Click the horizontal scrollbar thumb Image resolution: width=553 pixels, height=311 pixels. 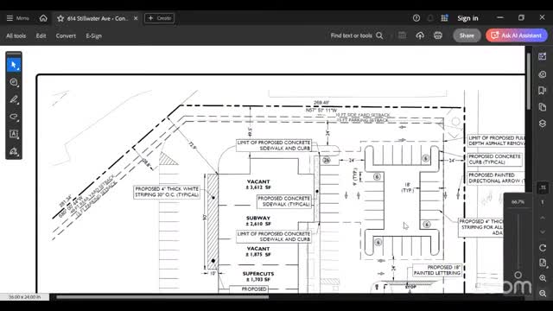(162, 297)
